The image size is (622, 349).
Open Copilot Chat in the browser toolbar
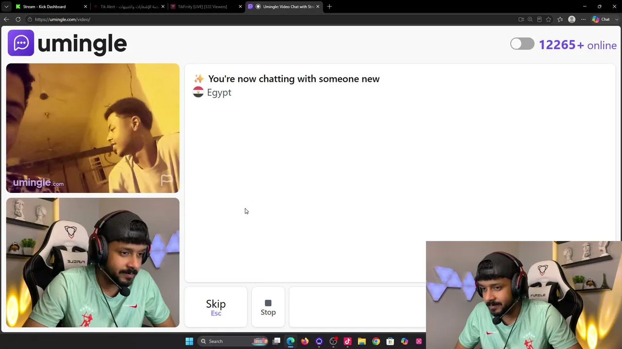[x=602, y=19]
